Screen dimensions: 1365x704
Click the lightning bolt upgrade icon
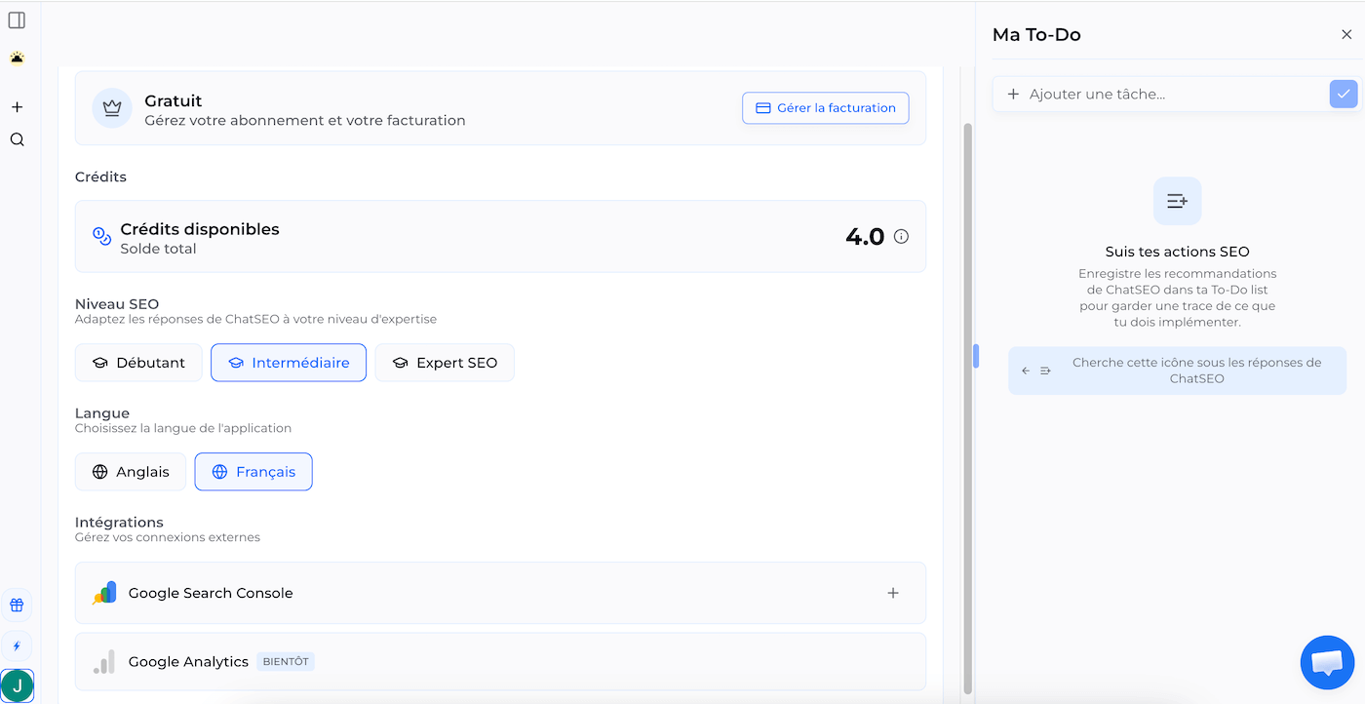pos(17,645)
